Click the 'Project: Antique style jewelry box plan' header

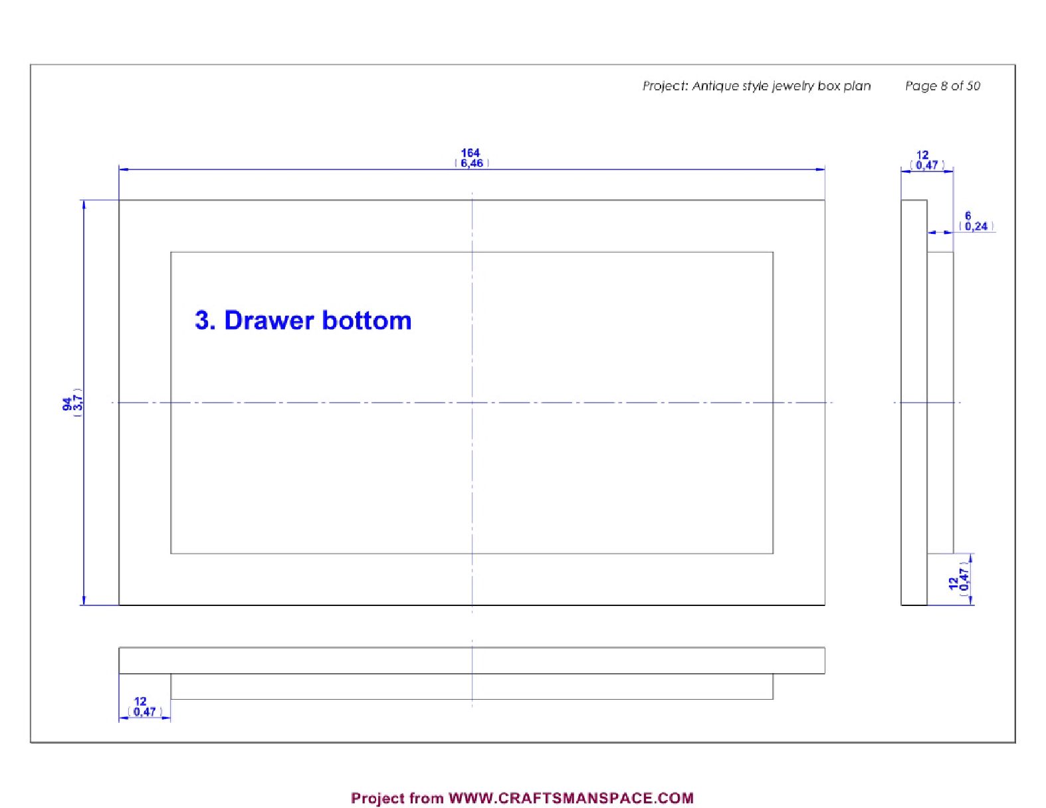click(x=756, y=86)
